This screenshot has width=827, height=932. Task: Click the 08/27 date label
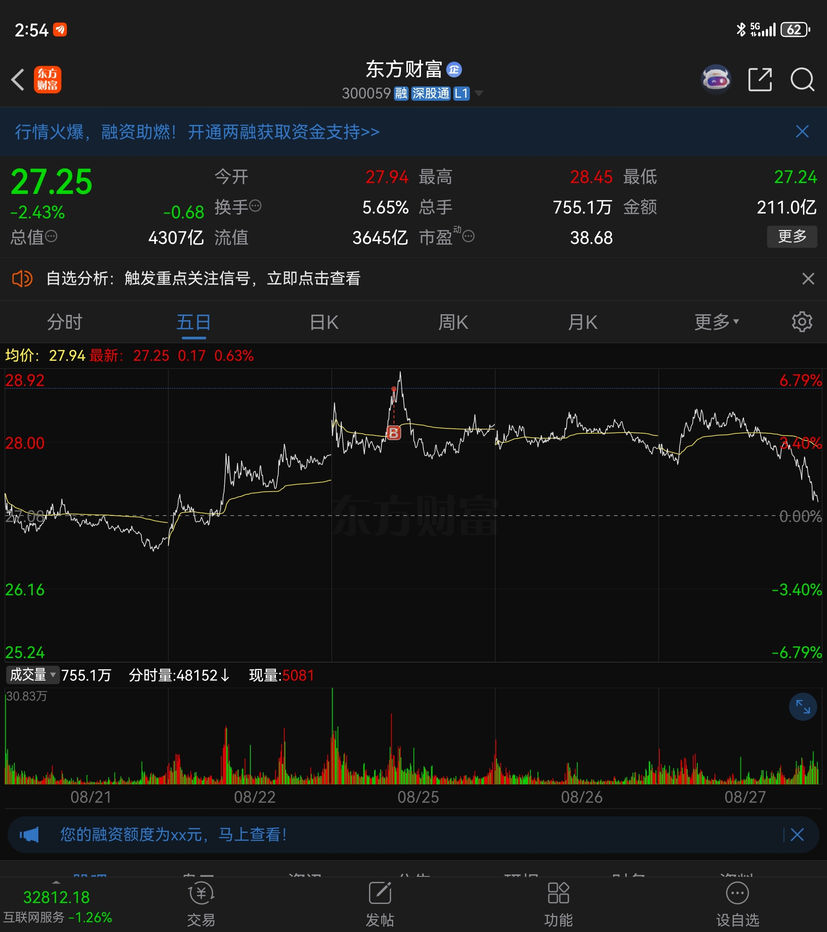coord(745,797)
